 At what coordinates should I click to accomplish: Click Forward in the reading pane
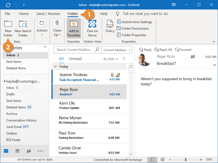pyautogui.click(x=183, y=50)
